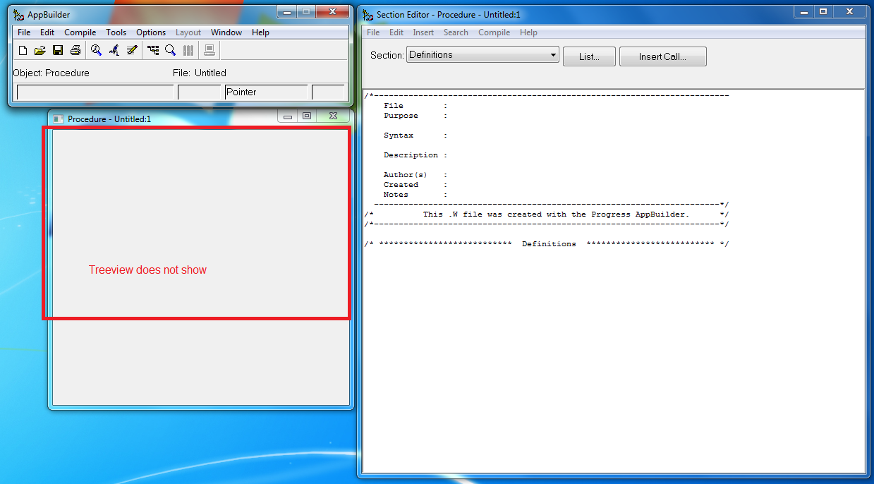This screenshot has height=484, width=874.
Task: Run the procedure with the running man icon
Action: pos(114,50)
